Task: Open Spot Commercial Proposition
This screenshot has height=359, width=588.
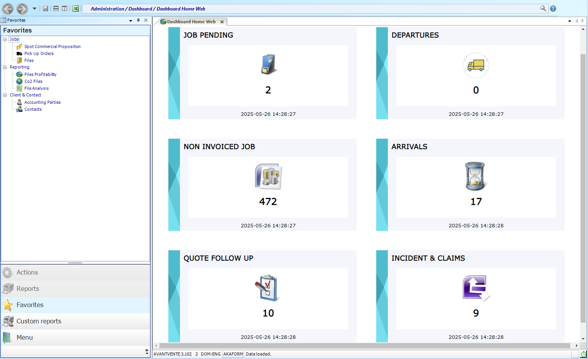Action: 52,46
